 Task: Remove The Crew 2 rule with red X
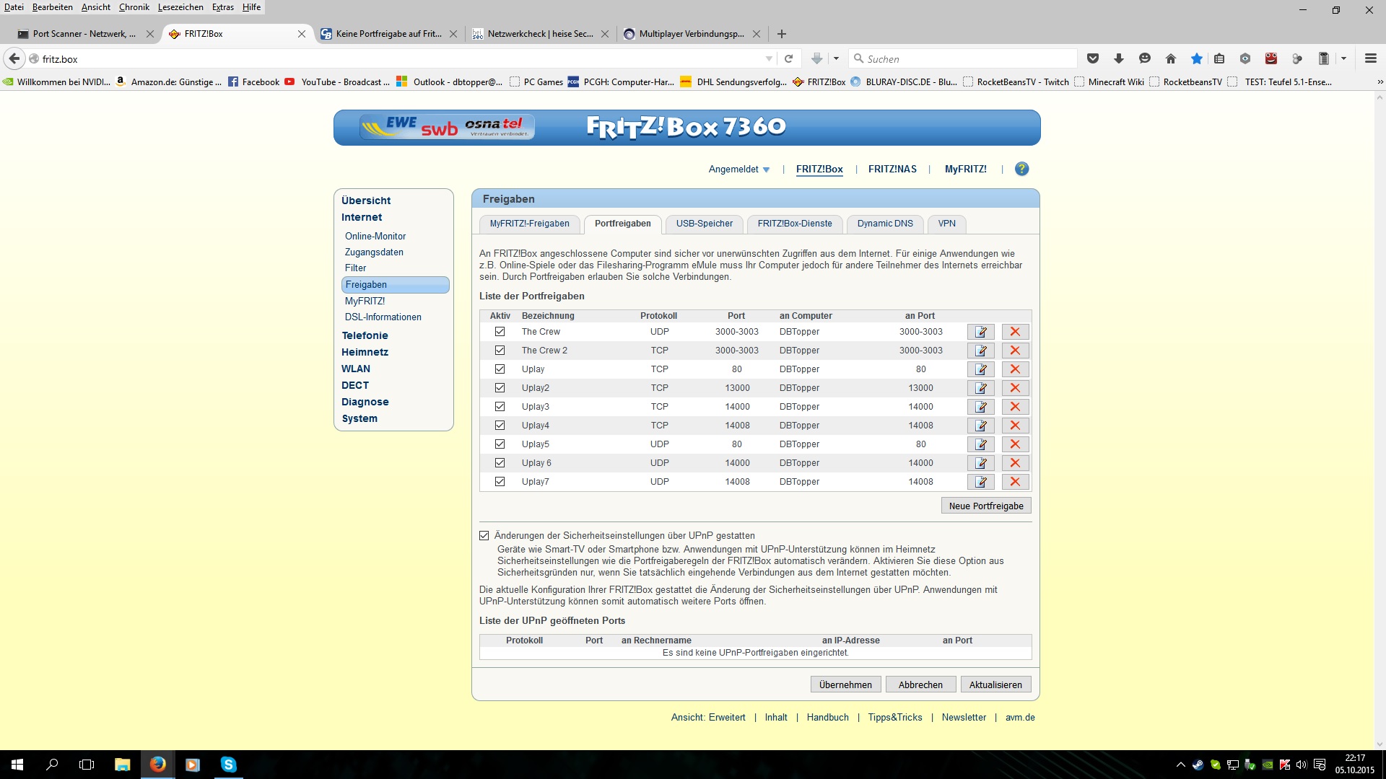point(1015,351)
